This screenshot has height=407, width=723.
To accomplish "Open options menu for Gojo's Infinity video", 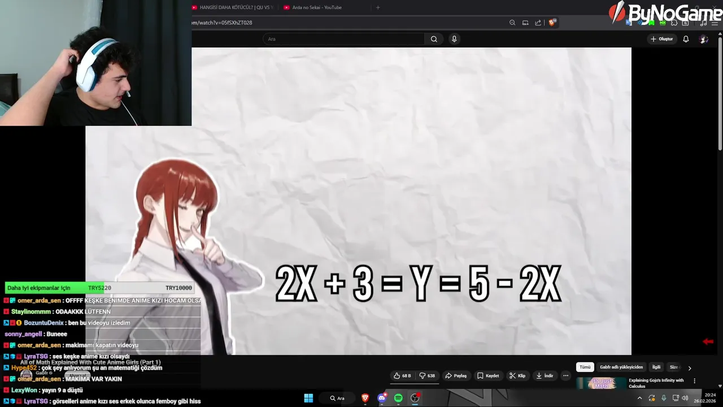I will [x=695, y=381].
